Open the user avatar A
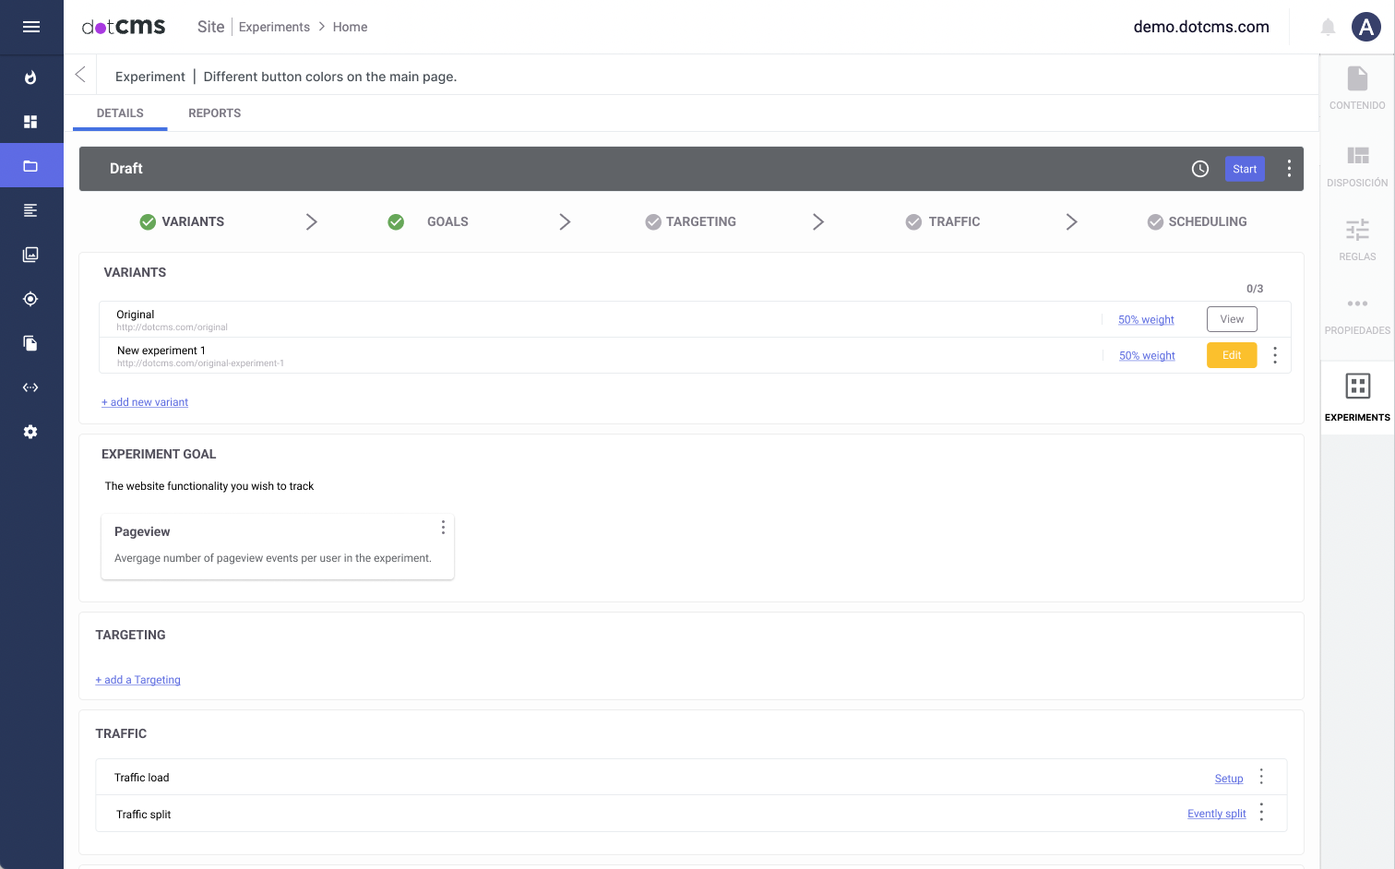Screen dimensions: 1395x869 [1365, 27]
